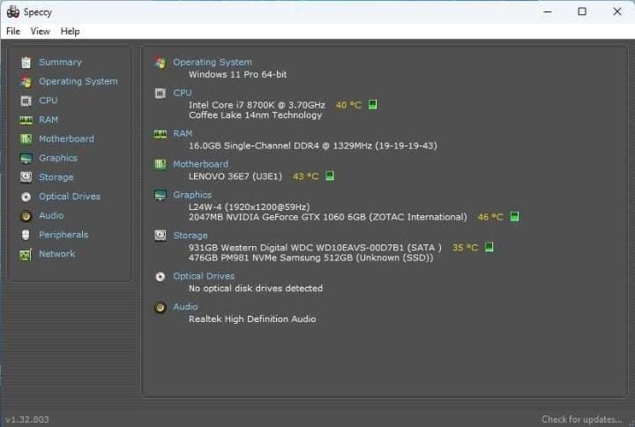This screenshot has width=635, height=427.
Task: Show Peripherals from sidebar
Action: pos(63,235)
